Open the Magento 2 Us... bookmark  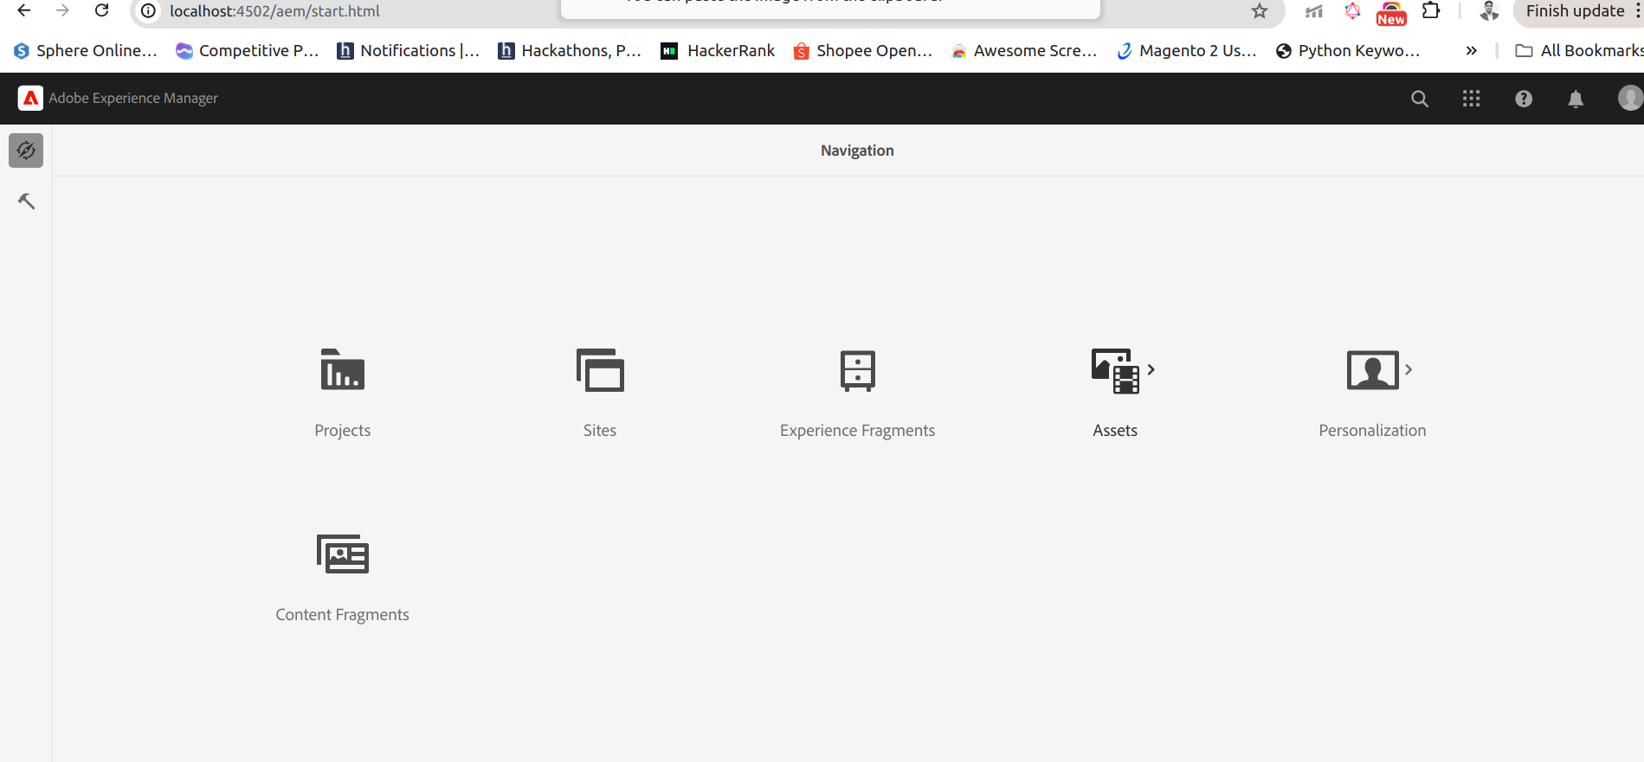1187,51
